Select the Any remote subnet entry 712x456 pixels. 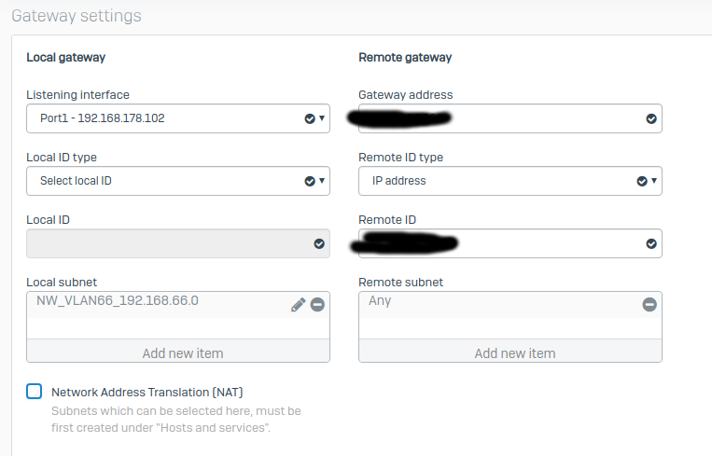380,301
